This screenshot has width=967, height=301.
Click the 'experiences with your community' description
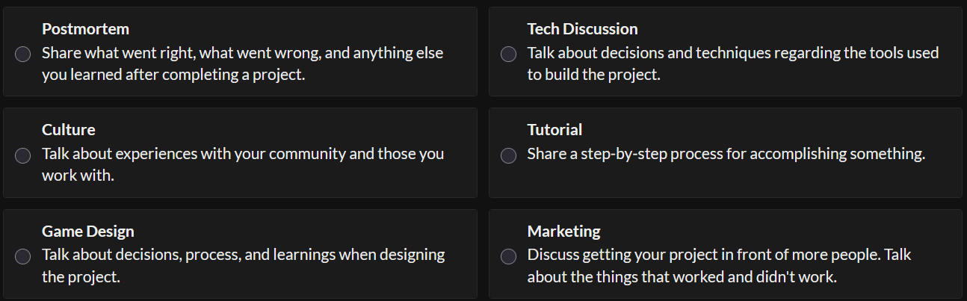(242, 165)
